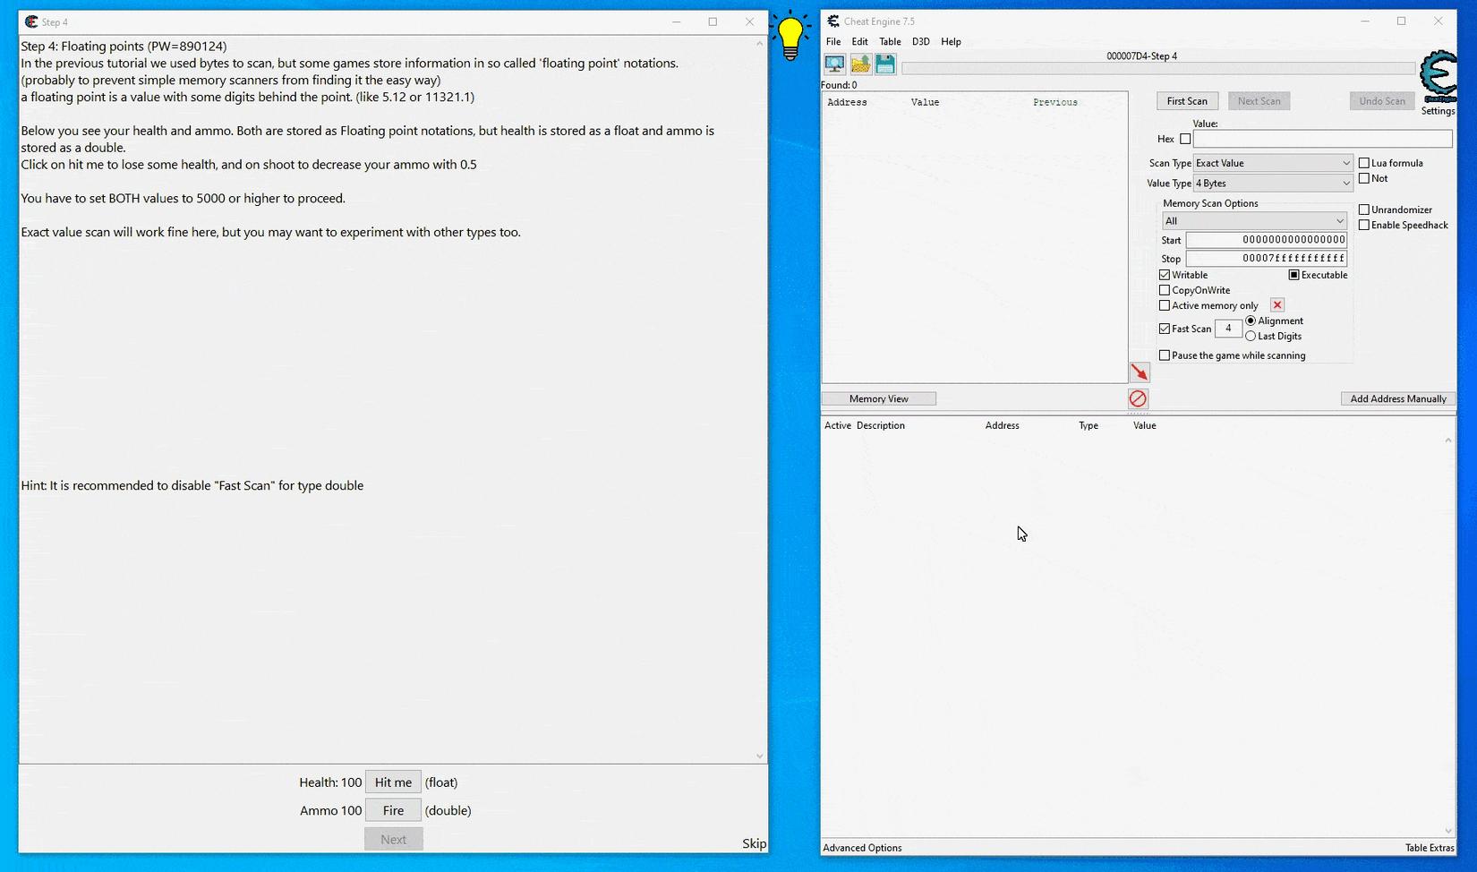The width and height of the screenshot is (1477, 872).
Task: Select the Alignment radio button
Action: point(1251,321)
